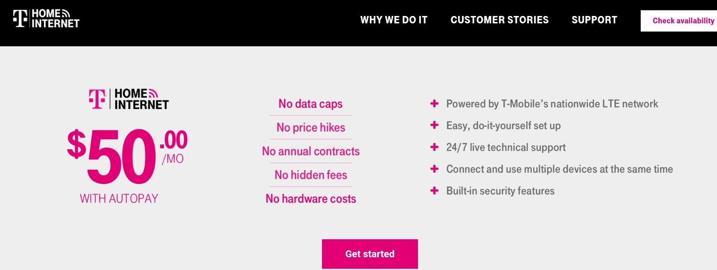
Task: Click the No hidden fees text
Action: tap(311, 175)
